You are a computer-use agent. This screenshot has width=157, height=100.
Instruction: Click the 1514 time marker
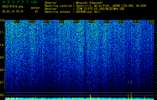click(62, 21)
